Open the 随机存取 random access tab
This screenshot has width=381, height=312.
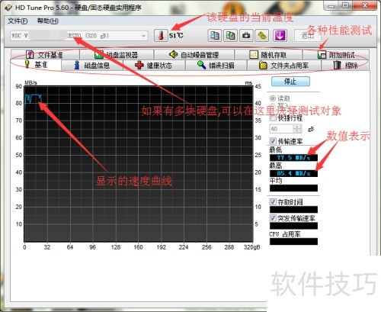(x=268, y=55)
